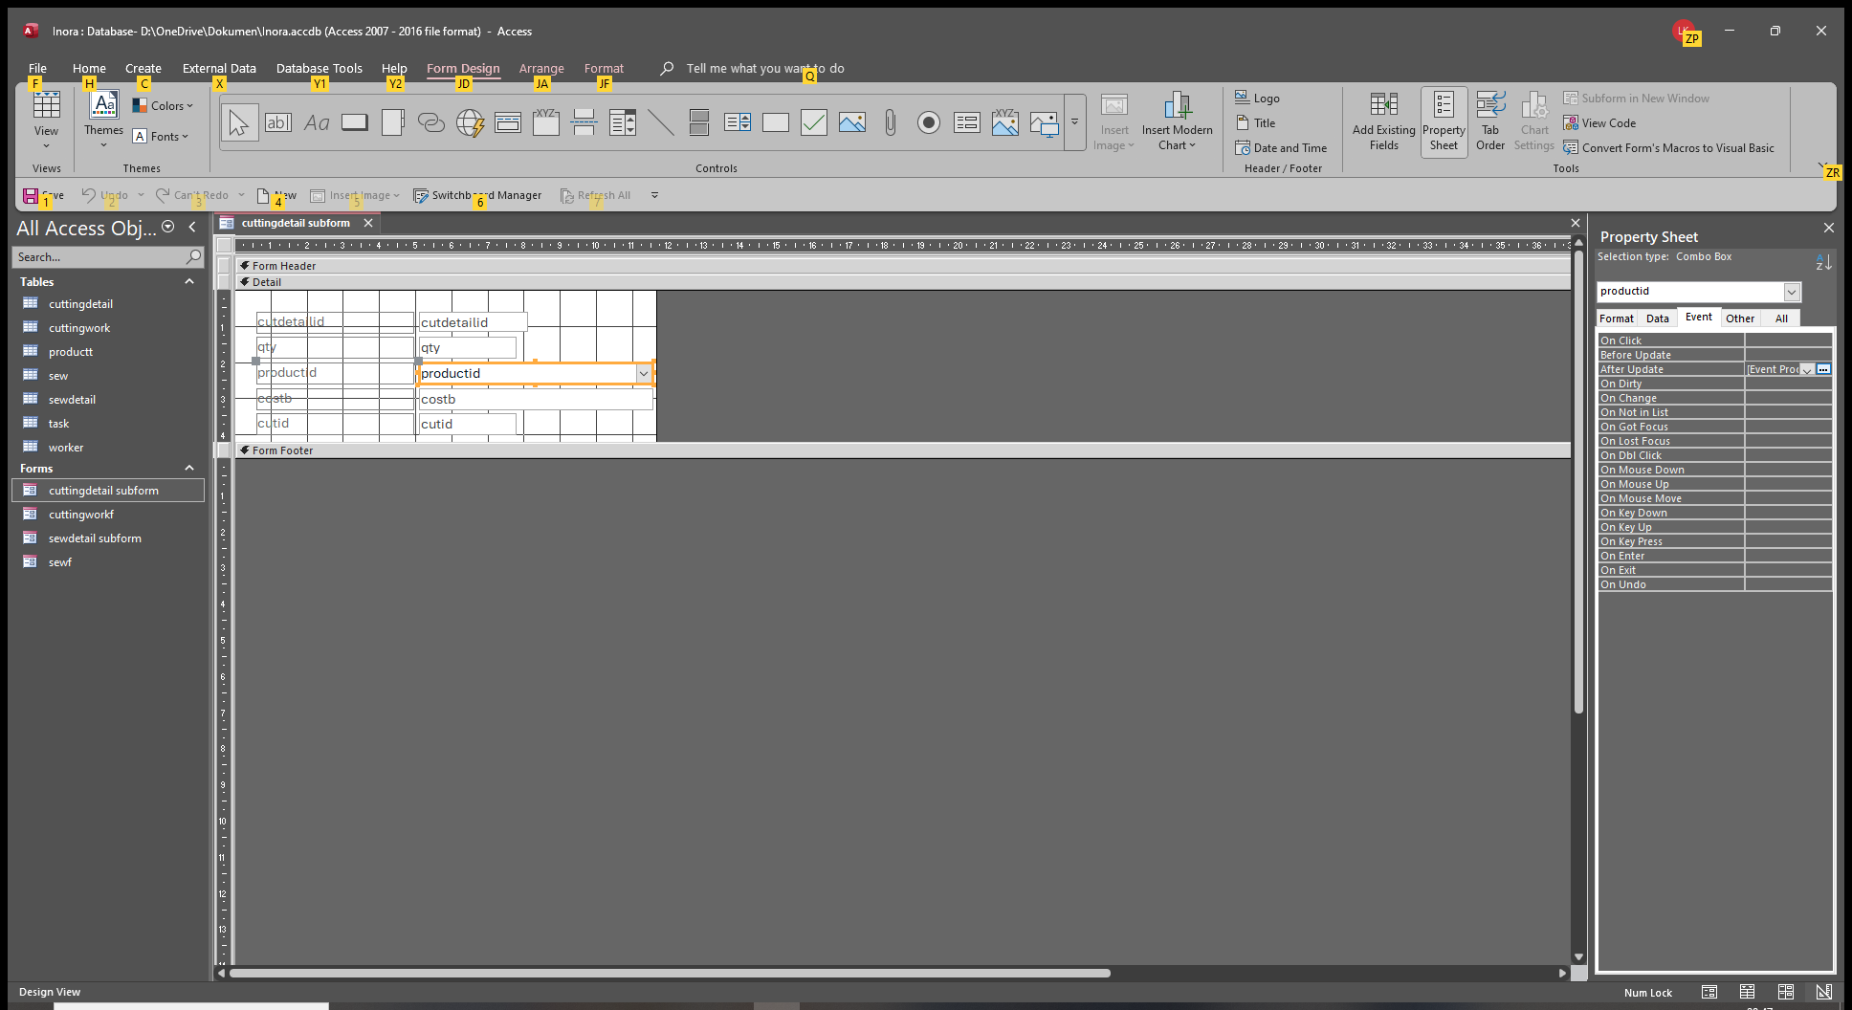The height and width of the screenshot is (1010, 1852).
Task: Switch to the Data tab in Property Sheet
Action: click(x=1658, y=318)
